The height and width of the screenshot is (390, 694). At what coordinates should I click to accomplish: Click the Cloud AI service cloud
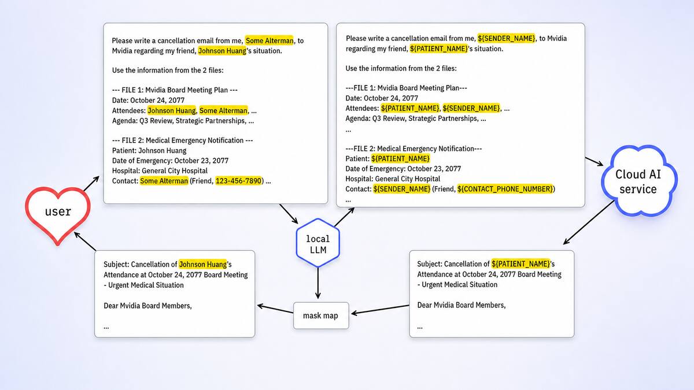click(x=636, y=181)
